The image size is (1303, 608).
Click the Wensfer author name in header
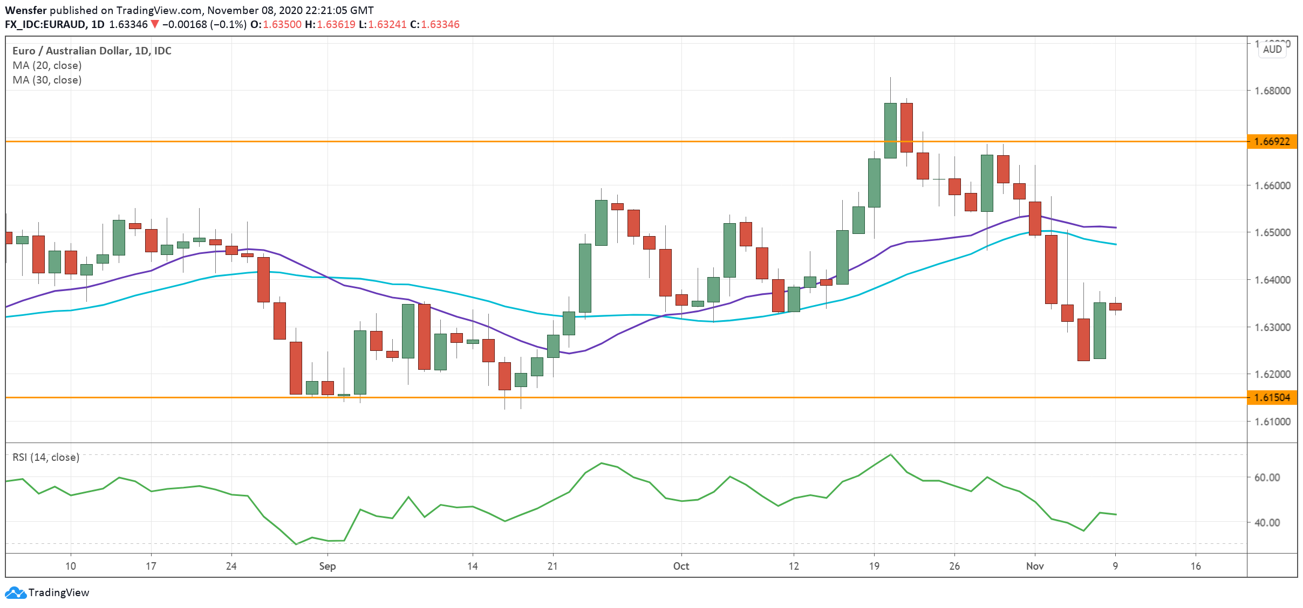coord(25,10)
